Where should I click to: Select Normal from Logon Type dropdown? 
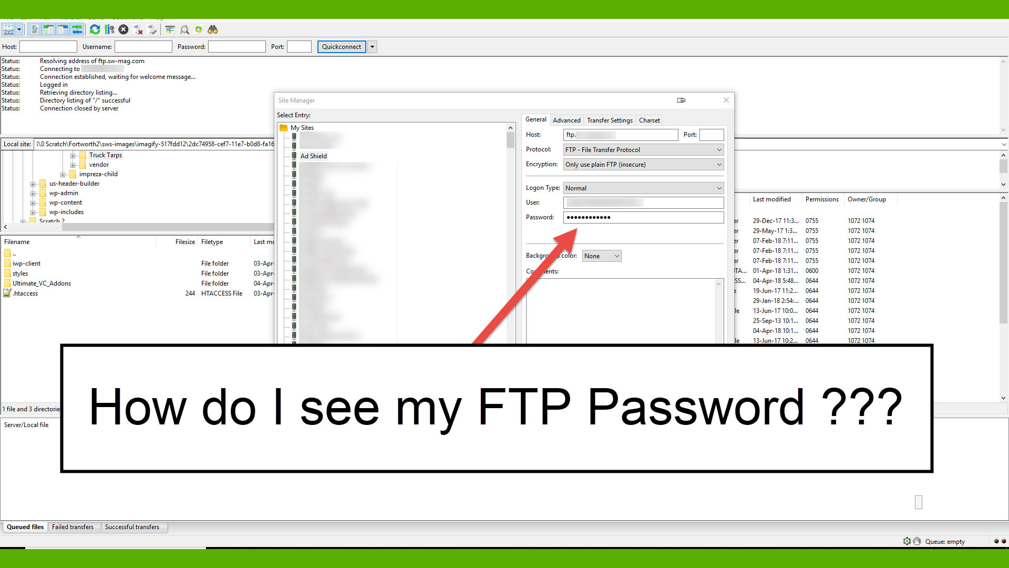[x=643, y=187]
